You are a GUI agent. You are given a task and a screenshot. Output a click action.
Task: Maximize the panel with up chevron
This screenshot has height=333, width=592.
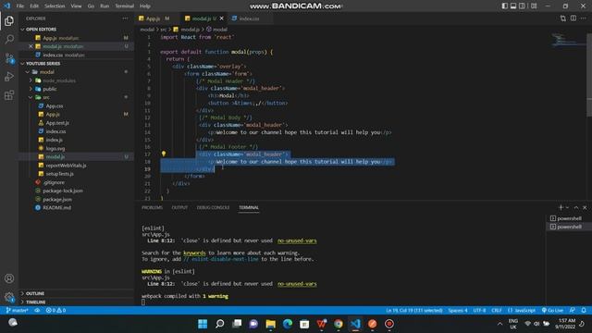(576, 207)
